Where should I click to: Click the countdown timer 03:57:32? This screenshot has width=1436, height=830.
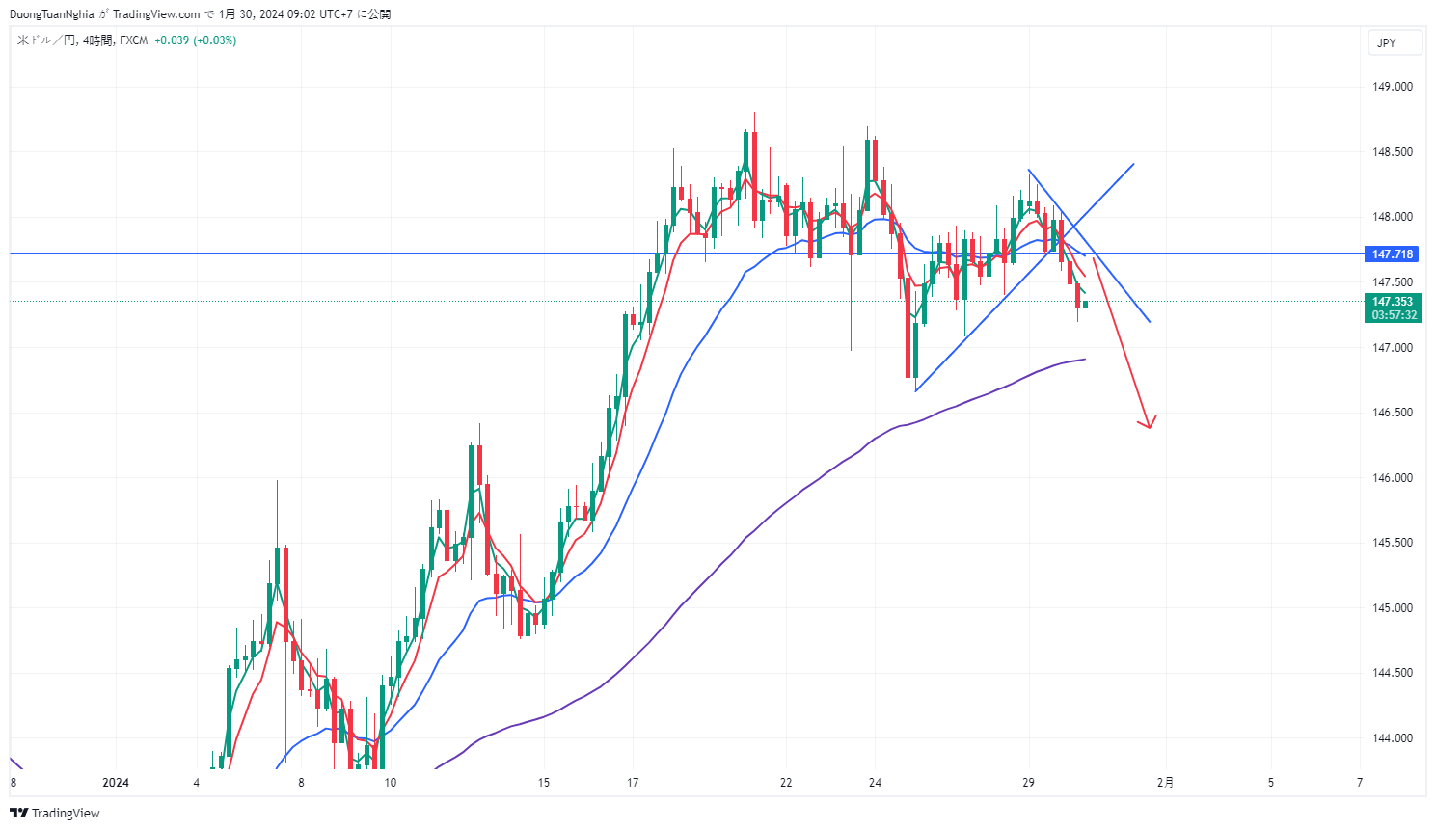(x=1395, y=315)
